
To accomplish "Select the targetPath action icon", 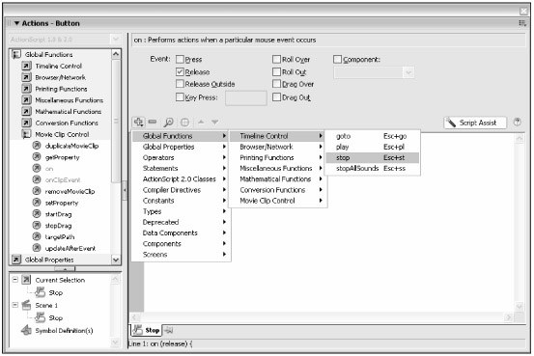I will pos(37,236).
